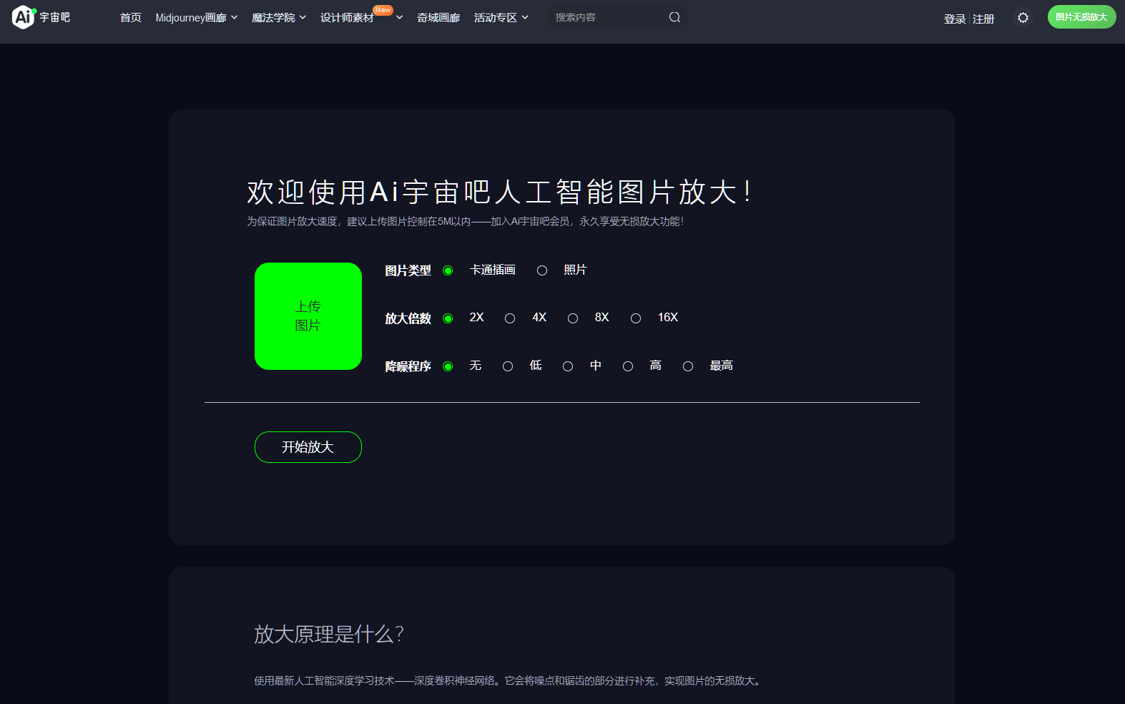
Task: Click into the 搜索内容 search field
Action: click(x=608, y=17)
